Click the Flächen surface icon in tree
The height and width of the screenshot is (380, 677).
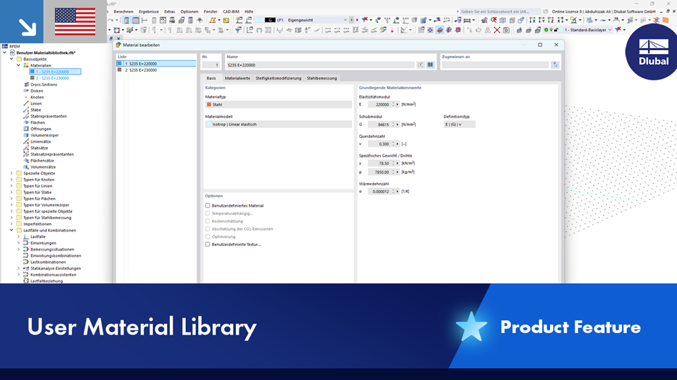tap(26, 122)
